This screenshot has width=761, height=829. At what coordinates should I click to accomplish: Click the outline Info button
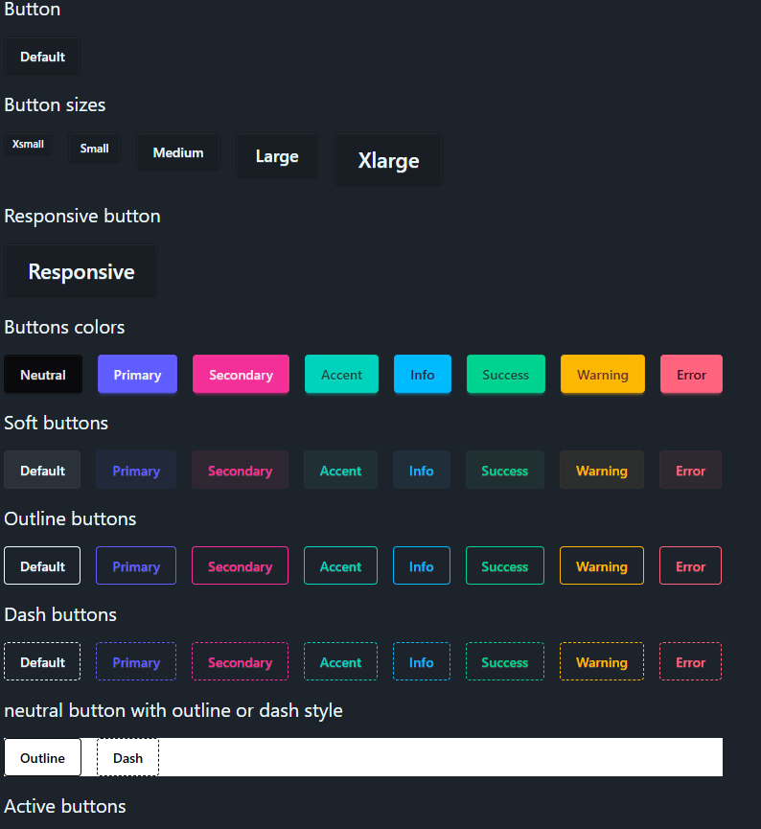pyautogui.click(x=422, y=565)
